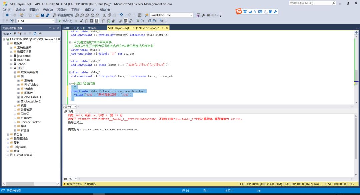360x195 pixels.
Task: Click the wrench Properties icon in toolbar
Action: [204, 15]
